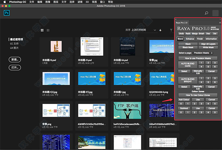Open the Apple menu
222x150 pixels.
(4, 2)
